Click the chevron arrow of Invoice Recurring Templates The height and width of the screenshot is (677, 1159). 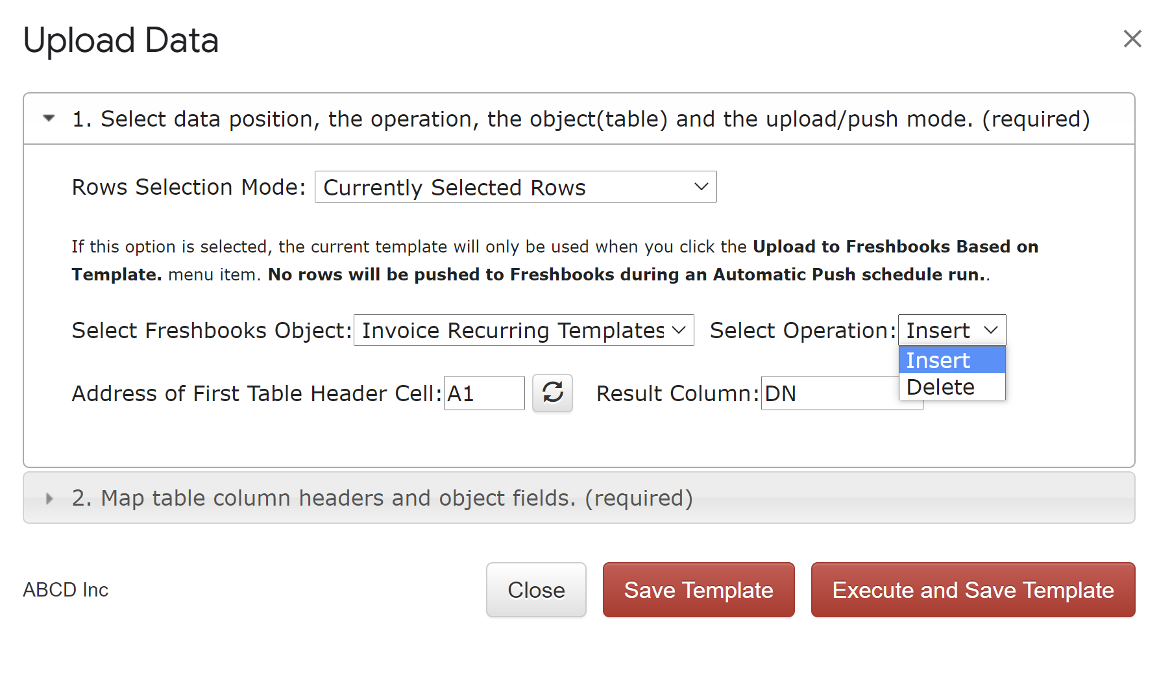(x=679, y=330)
